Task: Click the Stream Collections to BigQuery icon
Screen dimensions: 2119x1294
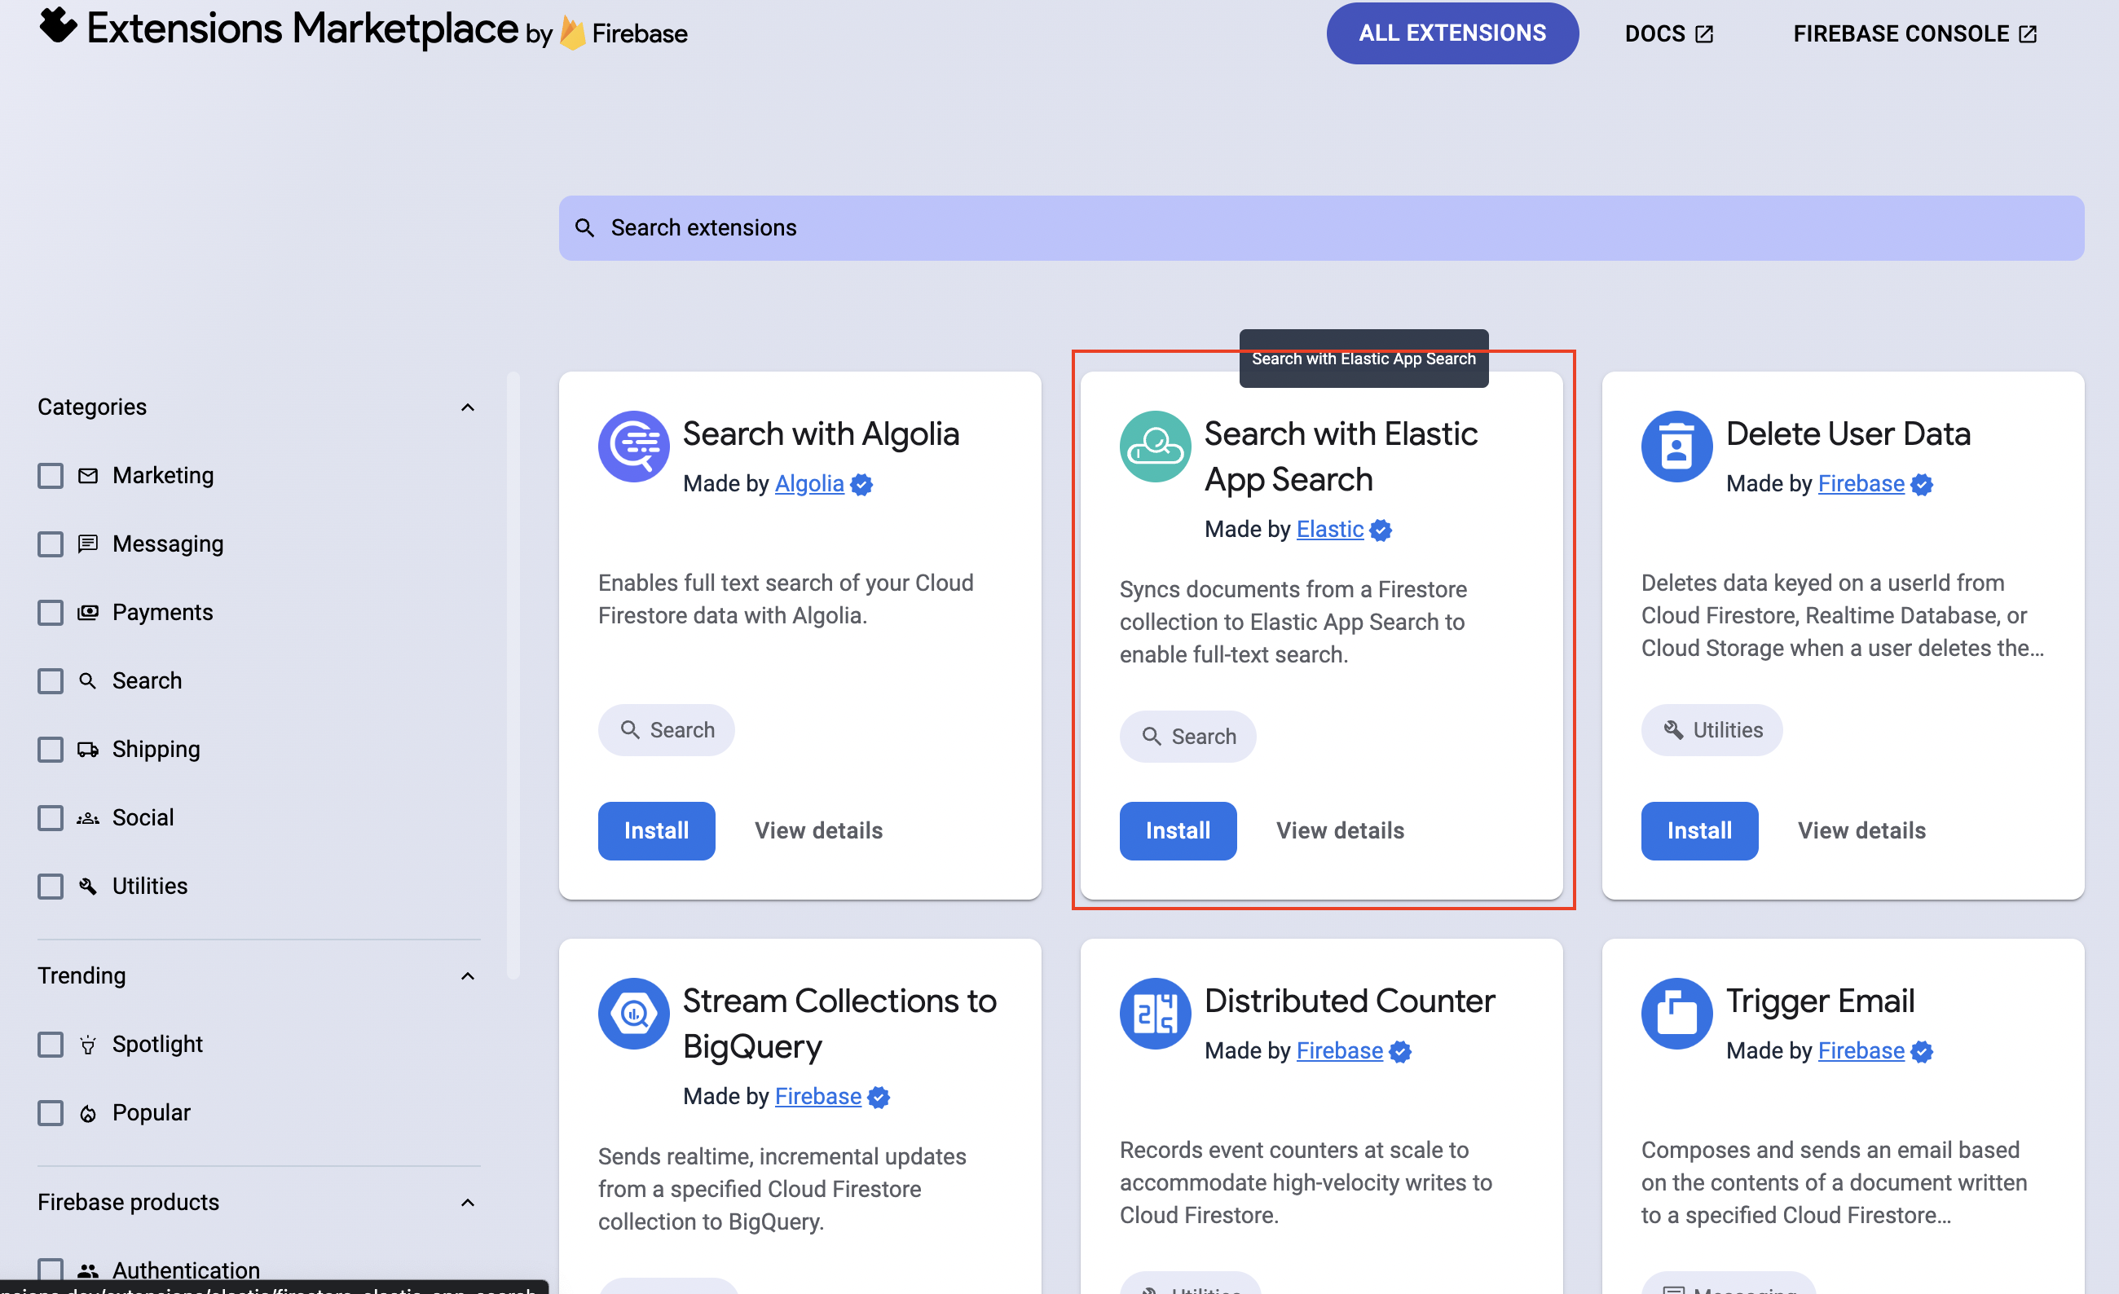Action: click(x=634, y=1013)
